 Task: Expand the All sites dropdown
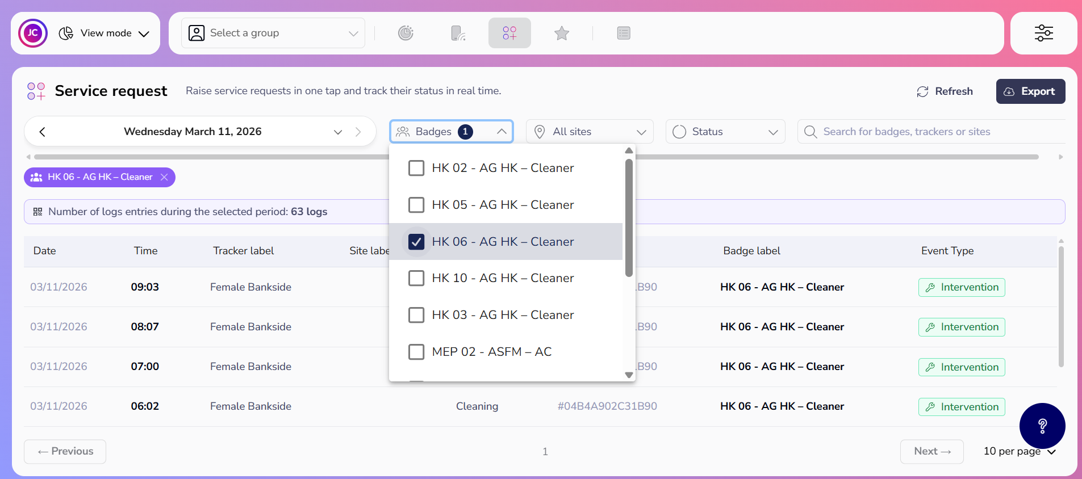tap(590, 132)
